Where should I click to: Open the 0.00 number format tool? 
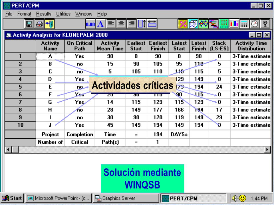90,24
